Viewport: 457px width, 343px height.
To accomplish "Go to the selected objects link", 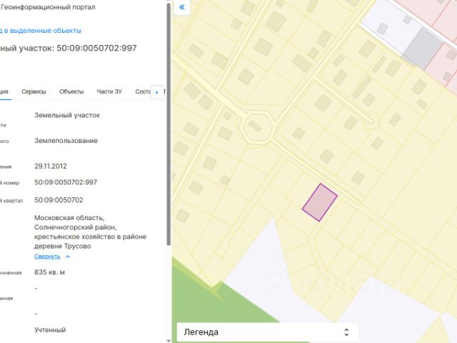I will click(x=41, y=31).
